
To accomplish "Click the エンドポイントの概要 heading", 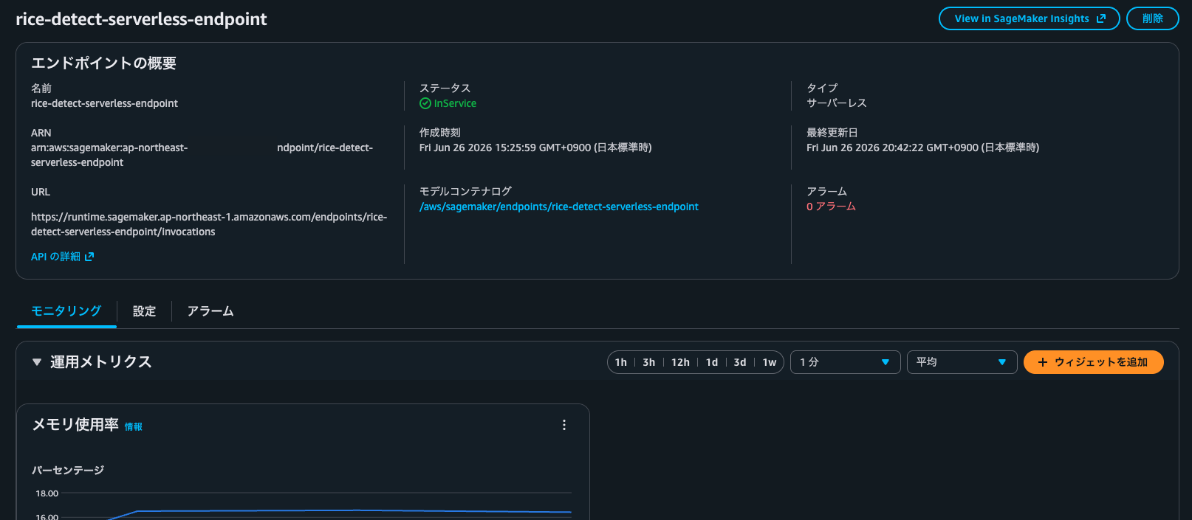I will tap(103, 63).
